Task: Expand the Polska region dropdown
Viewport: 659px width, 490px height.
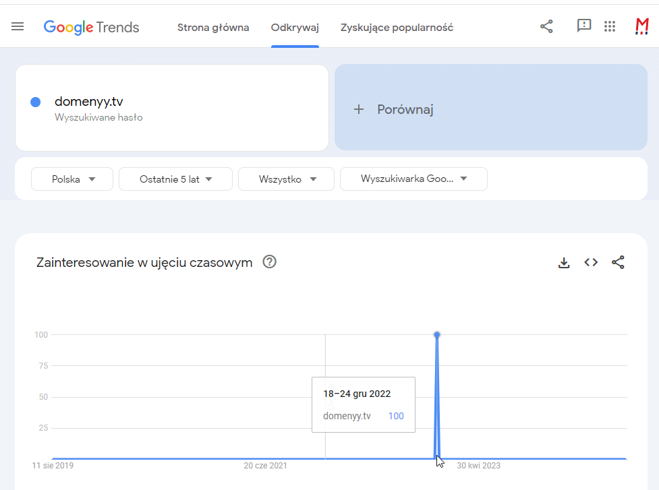Action: tap(72, 179)
